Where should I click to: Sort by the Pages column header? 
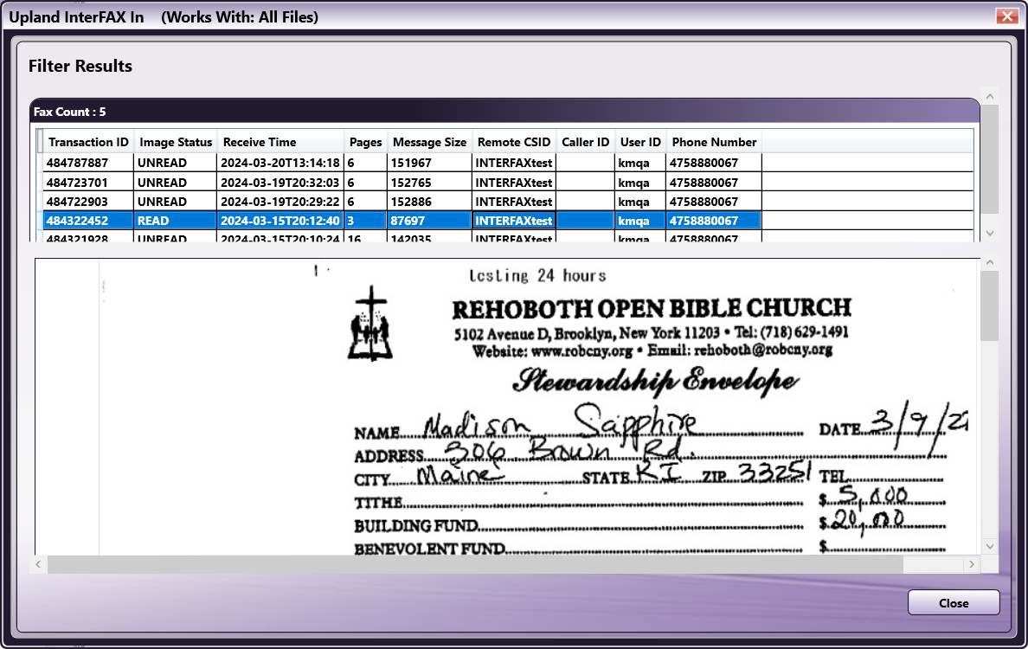click(x=366, y=142)
